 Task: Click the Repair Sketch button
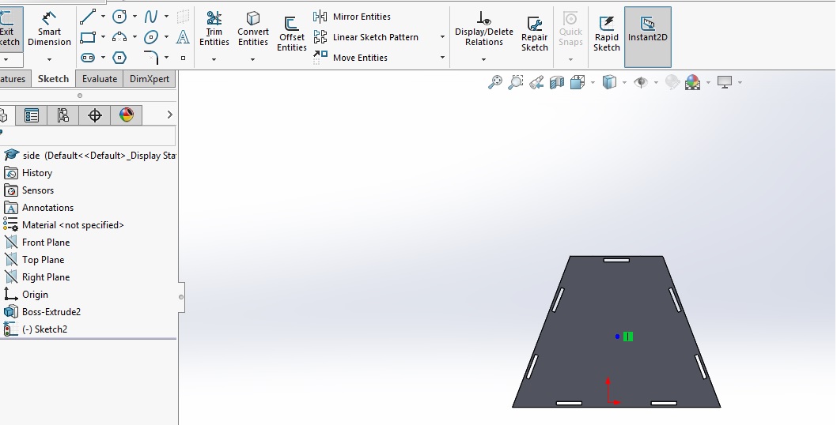[x=534, y=34]
